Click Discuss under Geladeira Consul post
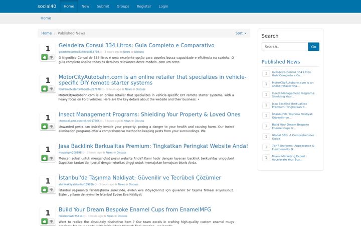The width and height of the screenshot is (361, 226). point(139,52)
